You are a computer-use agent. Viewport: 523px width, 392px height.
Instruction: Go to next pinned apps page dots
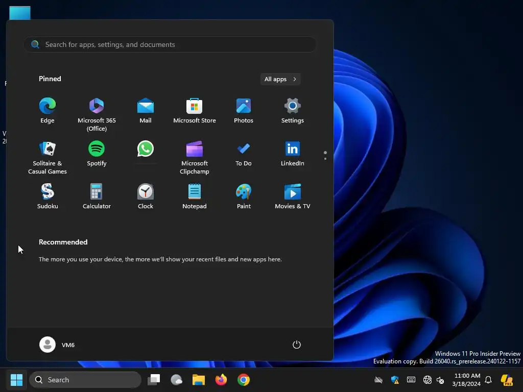pyautogui.click(x=325, y=155)
